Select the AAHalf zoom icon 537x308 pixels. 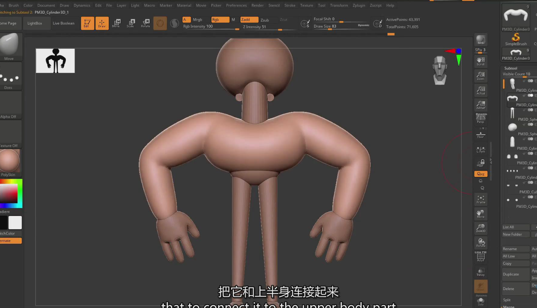[x=480, y=105]
